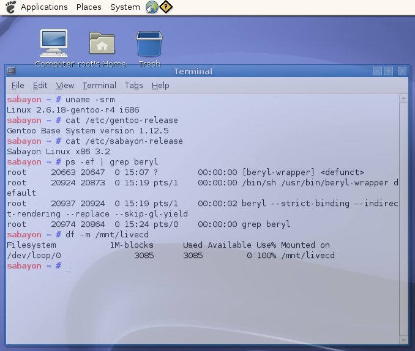Click 't-rendering --replace --skip-gl-yield' line

click(x=97, y=214)
